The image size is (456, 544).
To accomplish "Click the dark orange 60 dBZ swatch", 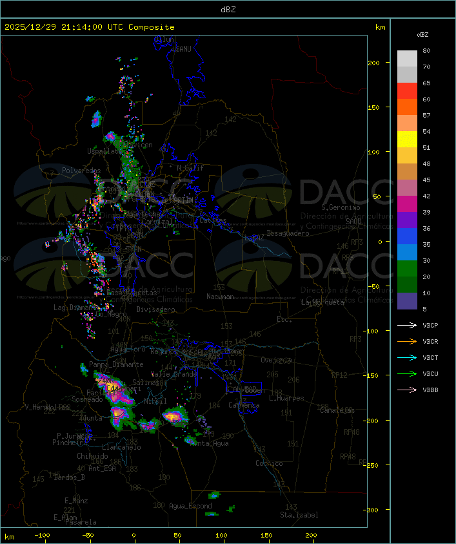I will [x=407, y=107].
